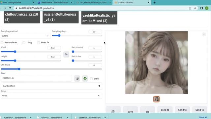Expand the ControlNet section
This screenshot has height=119, width=211.
51,86
